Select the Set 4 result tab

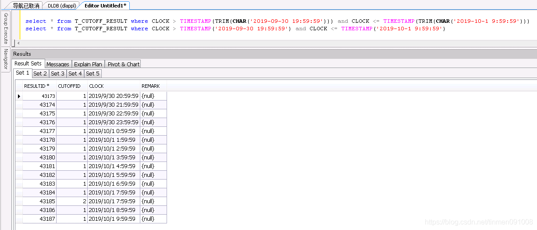[x=75, y=73]
